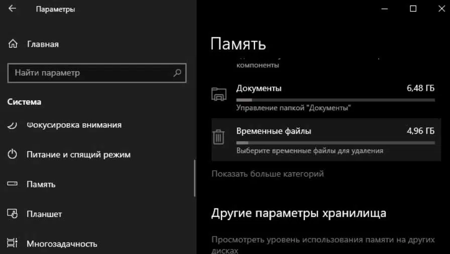Click the Временные файлы usage bar
The height and width of the screenshot is (254, 450).
335,143
